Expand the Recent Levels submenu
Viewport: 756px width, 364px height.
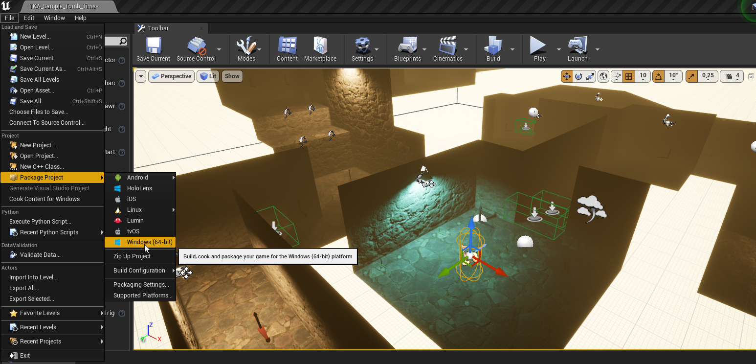click(52, 327)
